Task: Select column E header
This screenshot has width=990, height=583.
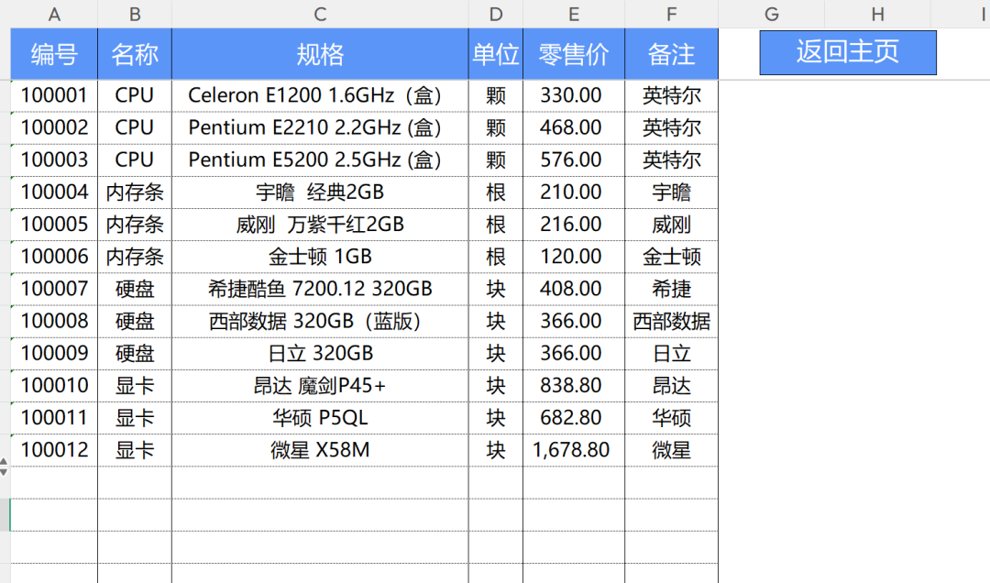Action: click(x=573, y=14)
